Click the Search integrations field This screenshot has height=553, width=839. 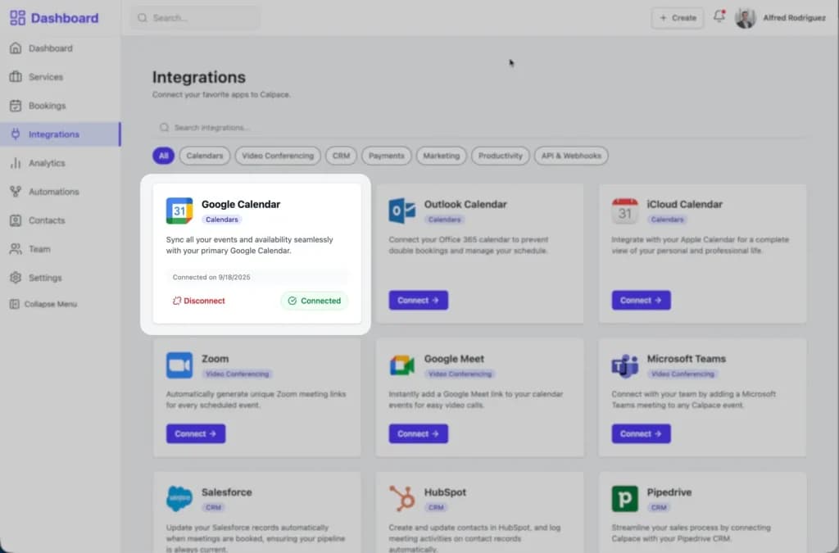(328, 128)
